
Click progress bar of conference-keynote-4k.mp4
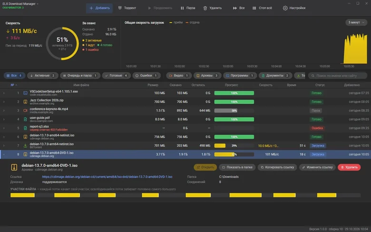coord(234,111)
